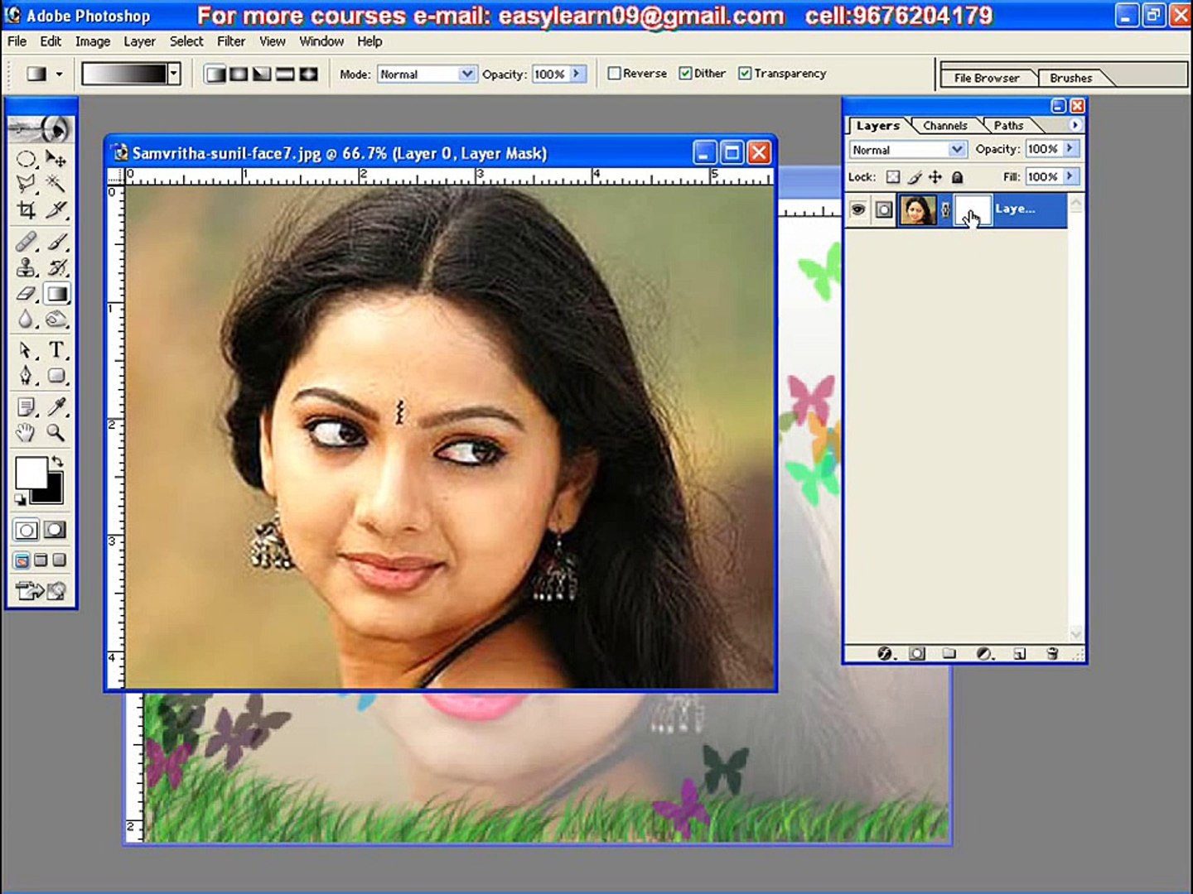This screenshot has height=894, width=1193.
Task: Expand the Layers panel Fill arrow
Action: pyautogui.click(x=1070, y=176)
